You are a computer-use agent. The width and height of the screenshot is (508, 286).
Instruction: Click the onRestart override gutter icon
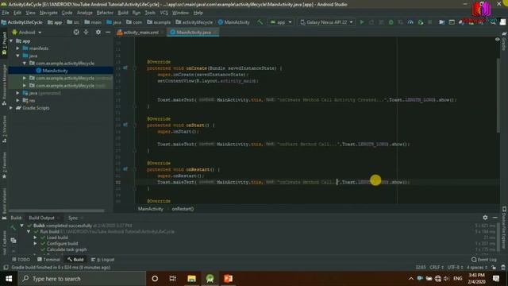click(x=125, y=169)
